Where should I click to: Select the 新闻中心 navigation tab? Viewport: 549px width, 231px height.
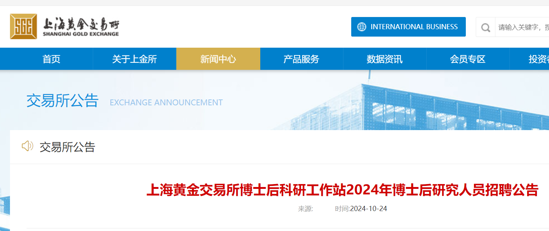tap(218, 59)
